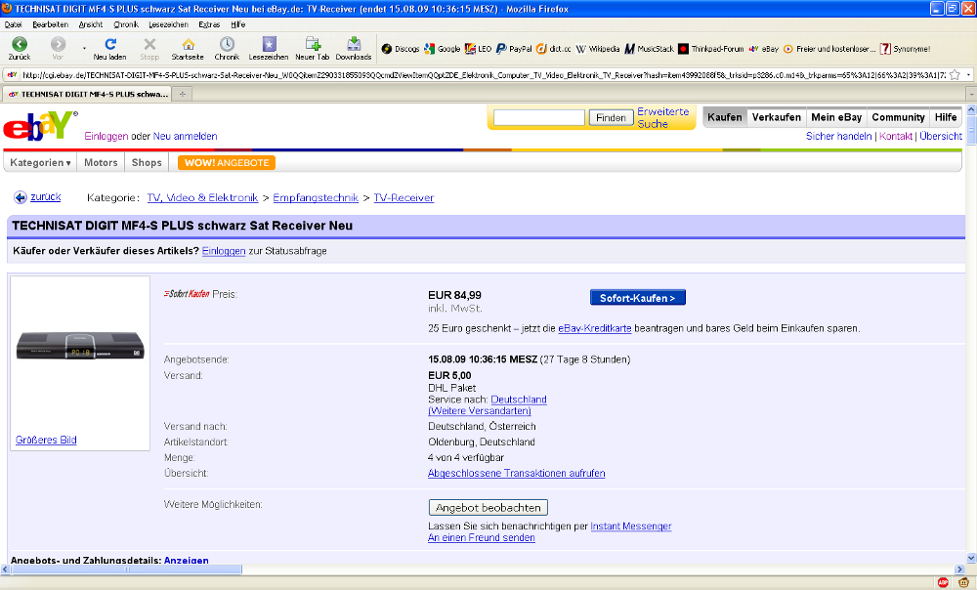This screenshot has width=977, height=590.
Task: Select the TECHNISAT DIGIT browser tab
Action: [88, 94]
